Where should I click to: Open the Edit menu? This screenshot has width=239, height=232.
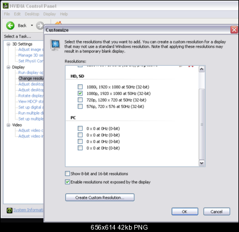pos(17,14)
